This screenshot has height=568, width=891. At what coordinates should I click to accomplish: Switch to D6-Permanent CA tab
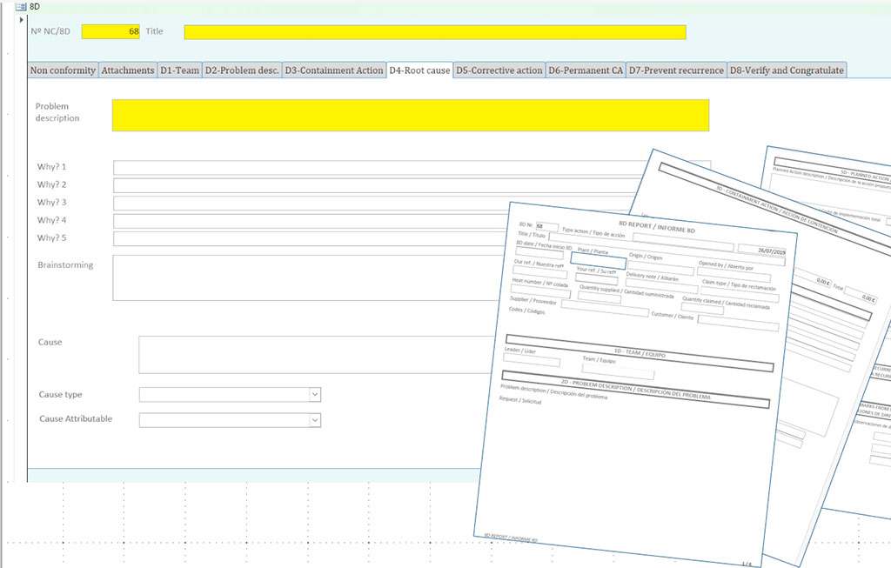pos(586,70)
